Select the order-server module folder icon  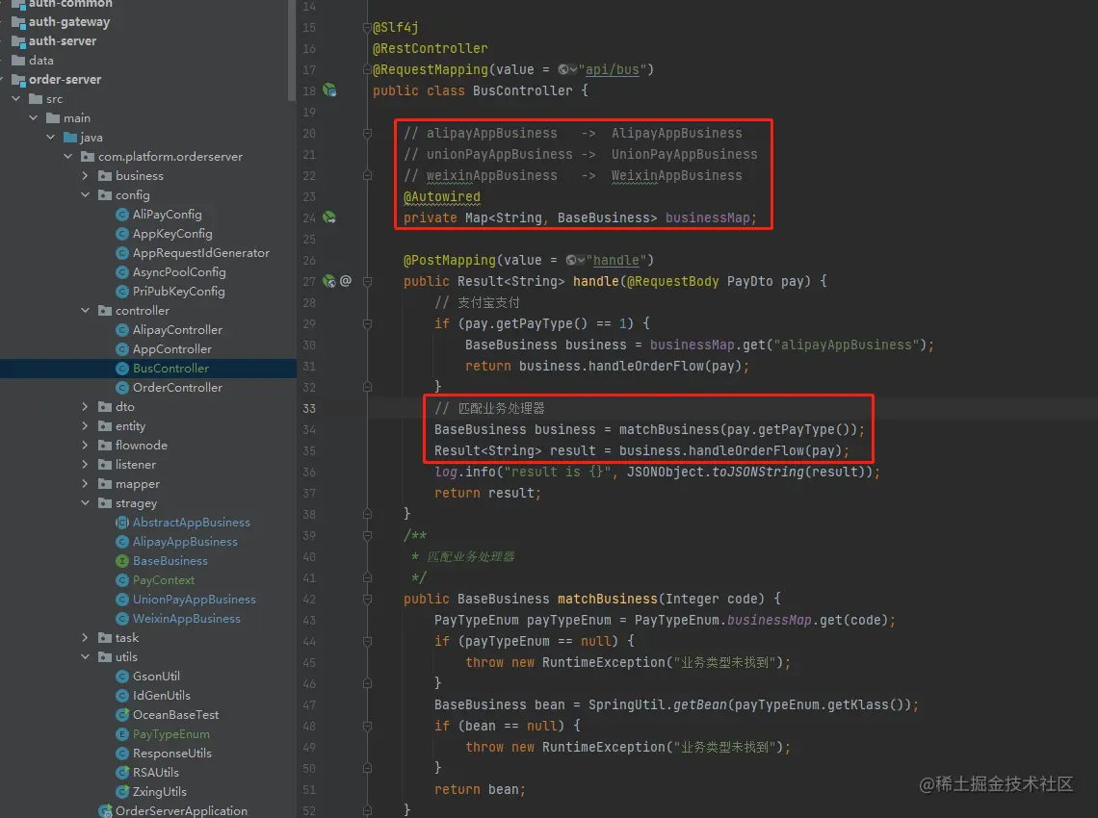pos(19,80)
